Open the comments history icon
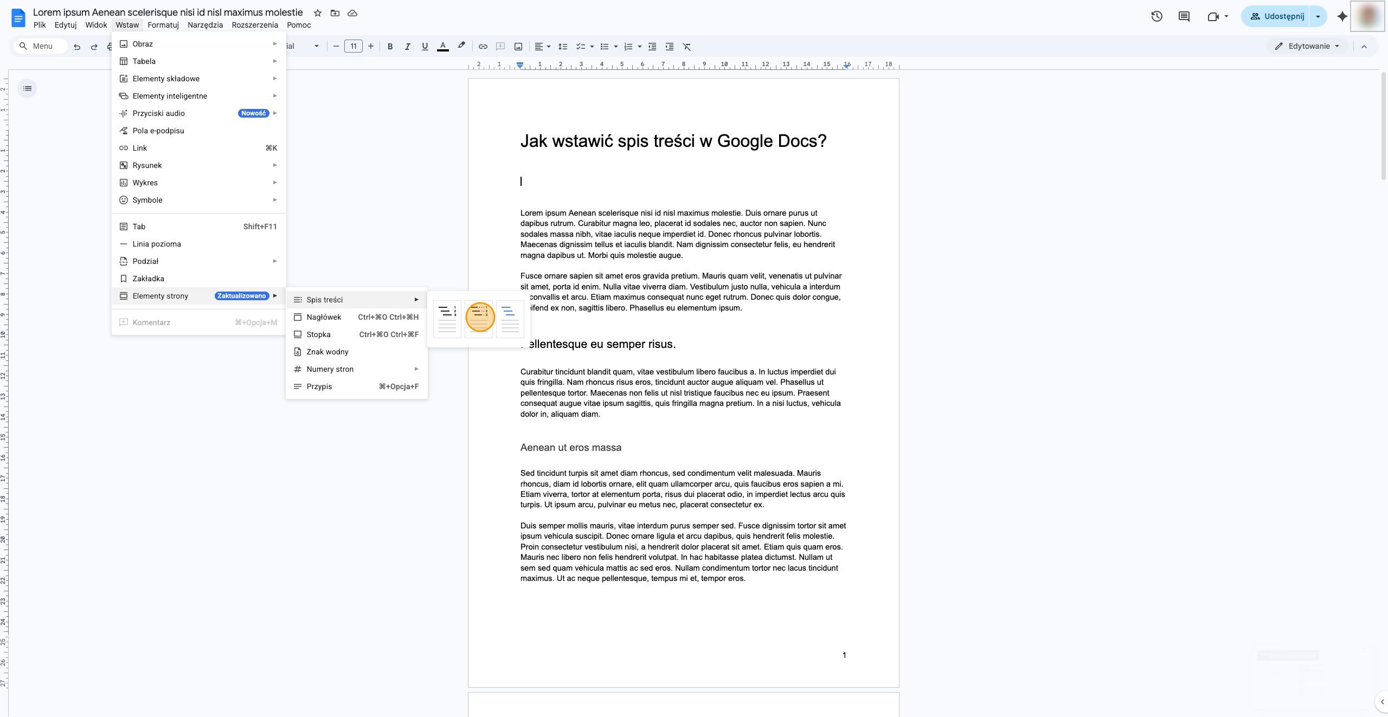This screenshot has width=1388, height=717. [x=1184, y=16]
